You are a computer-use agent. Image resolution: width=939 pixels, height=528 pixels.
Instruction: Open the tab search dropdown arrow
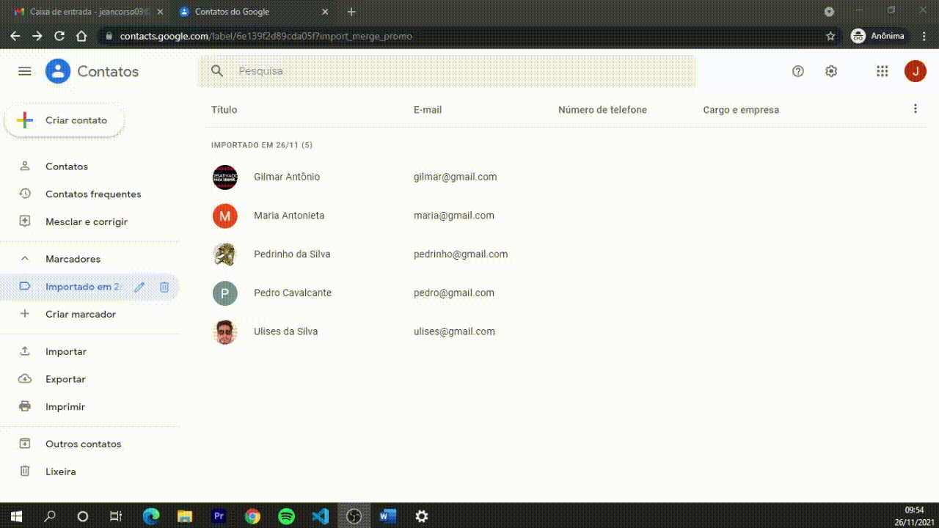(829, 12)
